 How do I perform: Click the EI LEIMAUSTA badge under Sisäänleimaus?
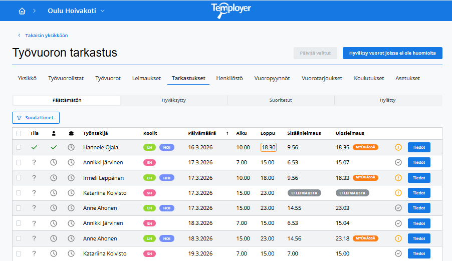304,193
